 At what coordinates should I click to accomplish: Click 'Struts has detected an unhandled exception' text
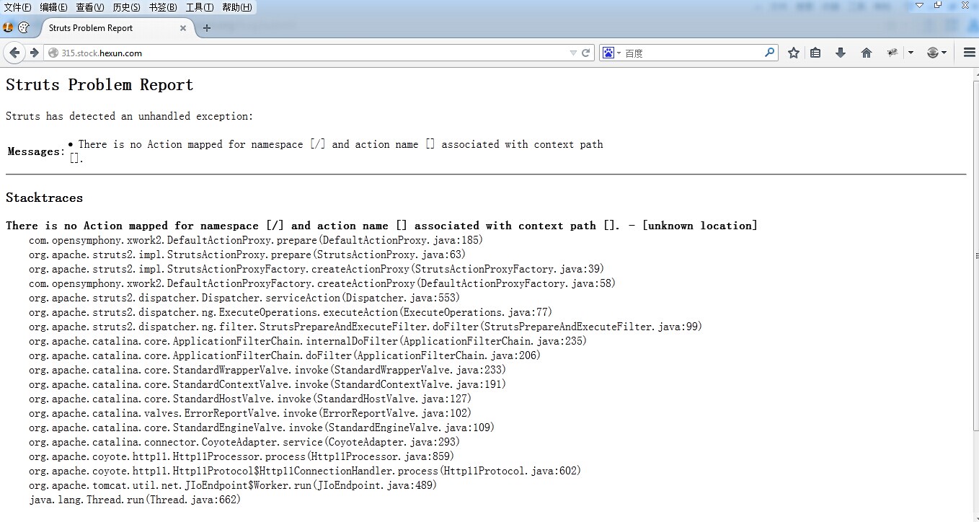130,116
